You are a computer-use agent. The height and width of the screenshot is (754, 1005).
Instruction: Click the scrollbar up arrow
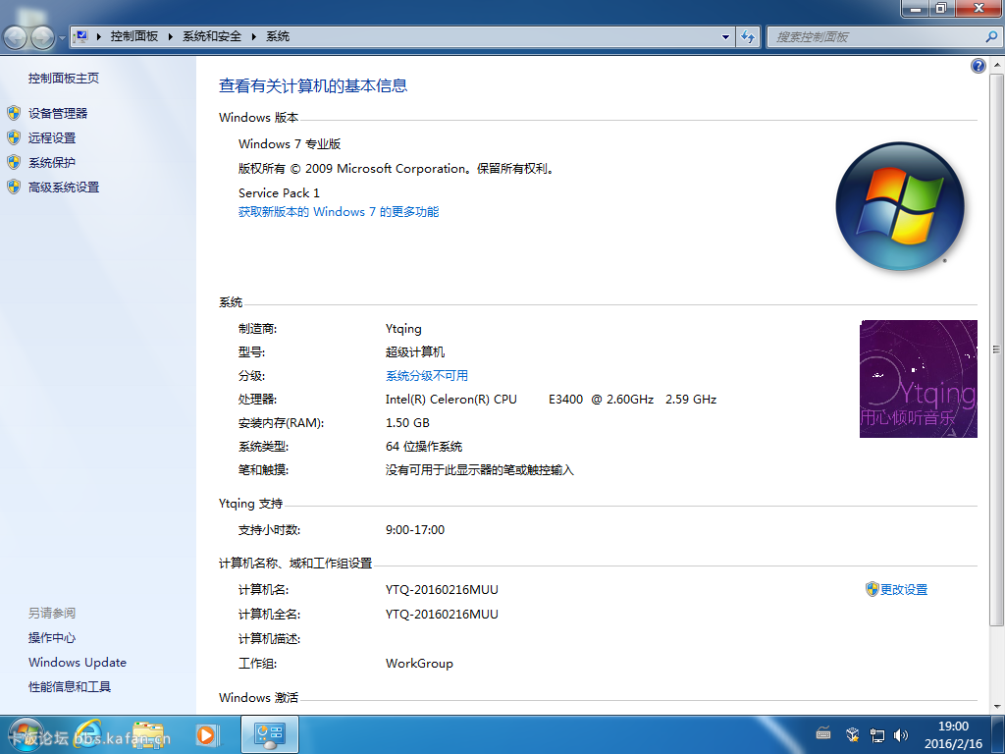(x=997, y=66)
